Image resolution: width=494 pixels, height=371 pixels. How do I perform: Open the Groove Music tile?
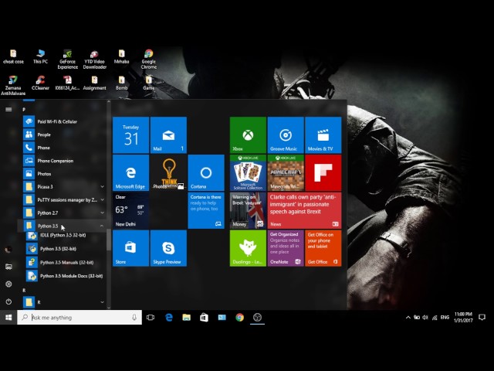286,135
